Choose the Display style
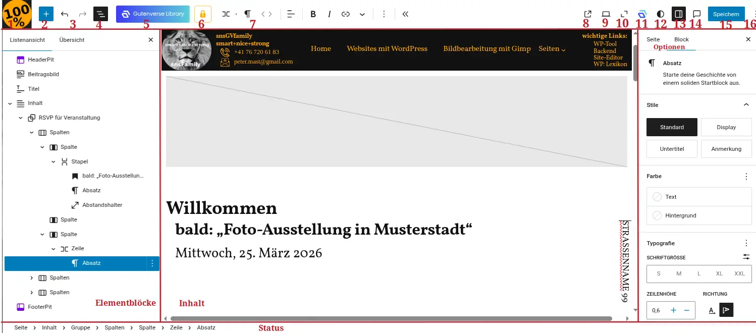The width and height of the screenshot is (756, 333). pos(726,127)
